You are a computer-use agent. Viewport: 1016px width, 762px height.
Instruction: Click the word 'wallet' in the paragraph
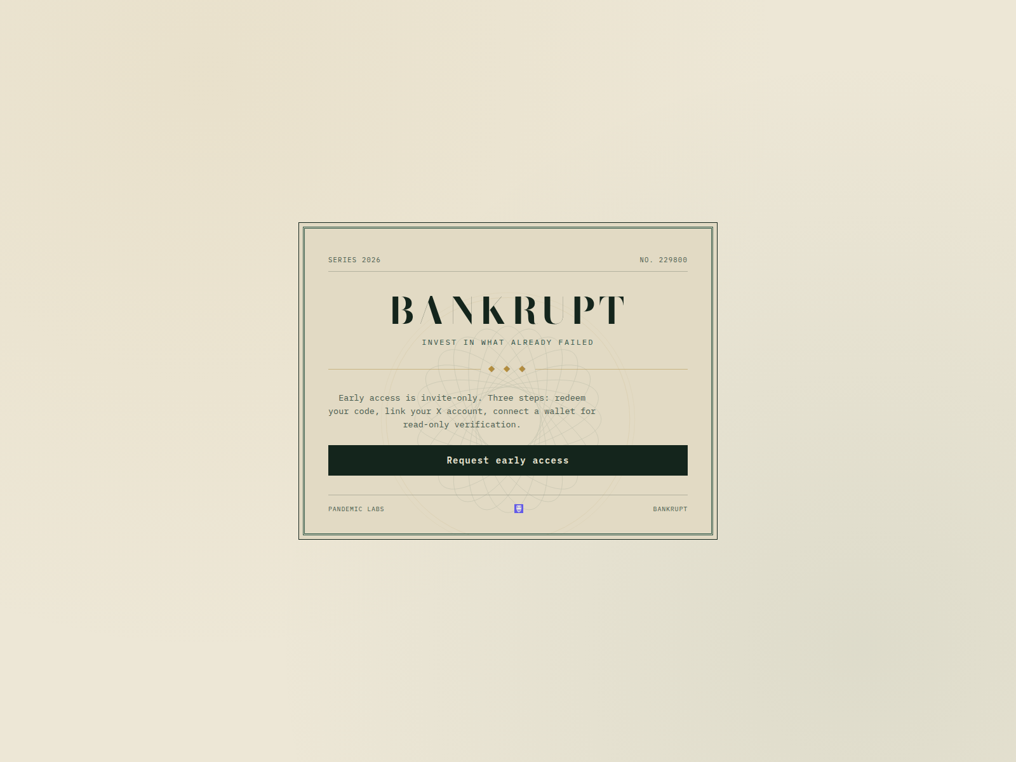click(x=559, y=411)
